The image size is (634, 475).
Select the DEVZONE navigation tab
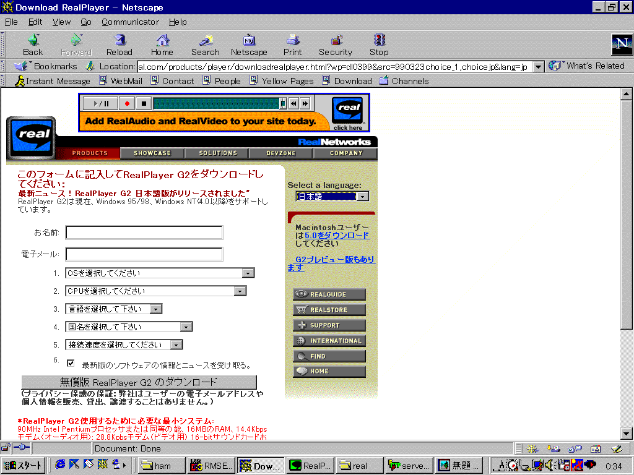point(281,153)
